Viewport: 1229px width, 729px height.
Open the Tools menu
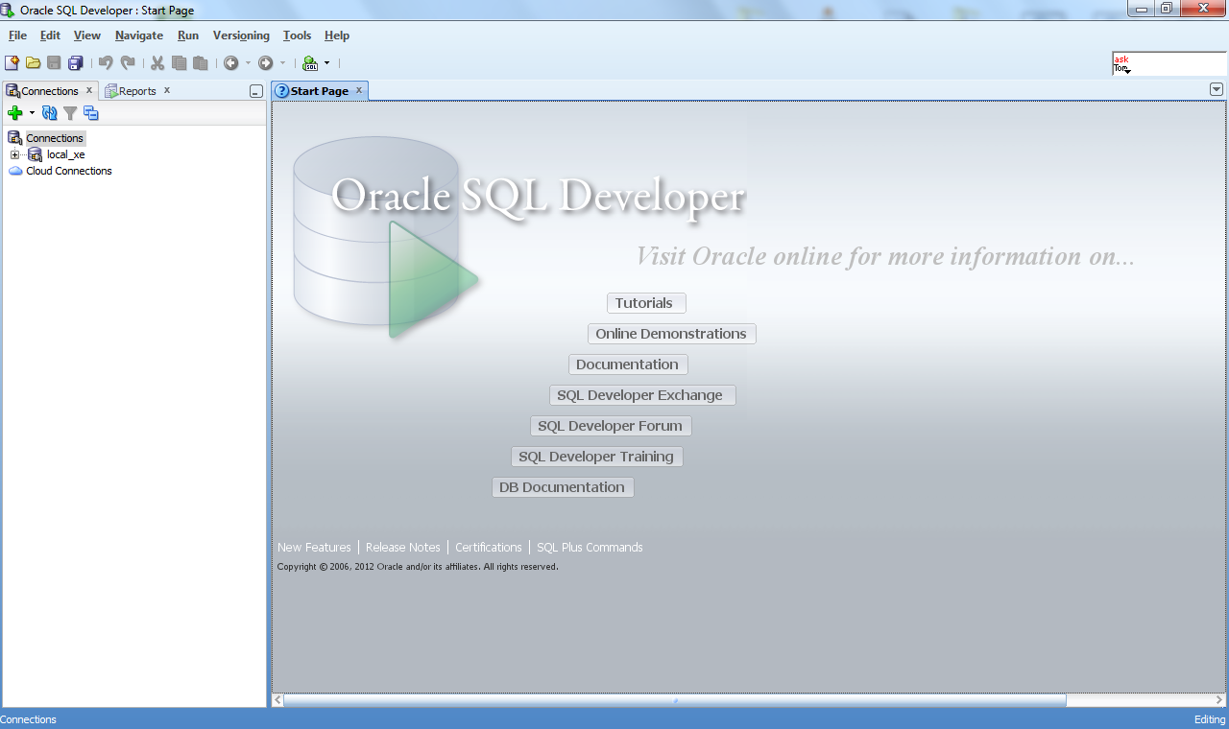[x=298, y=35]
